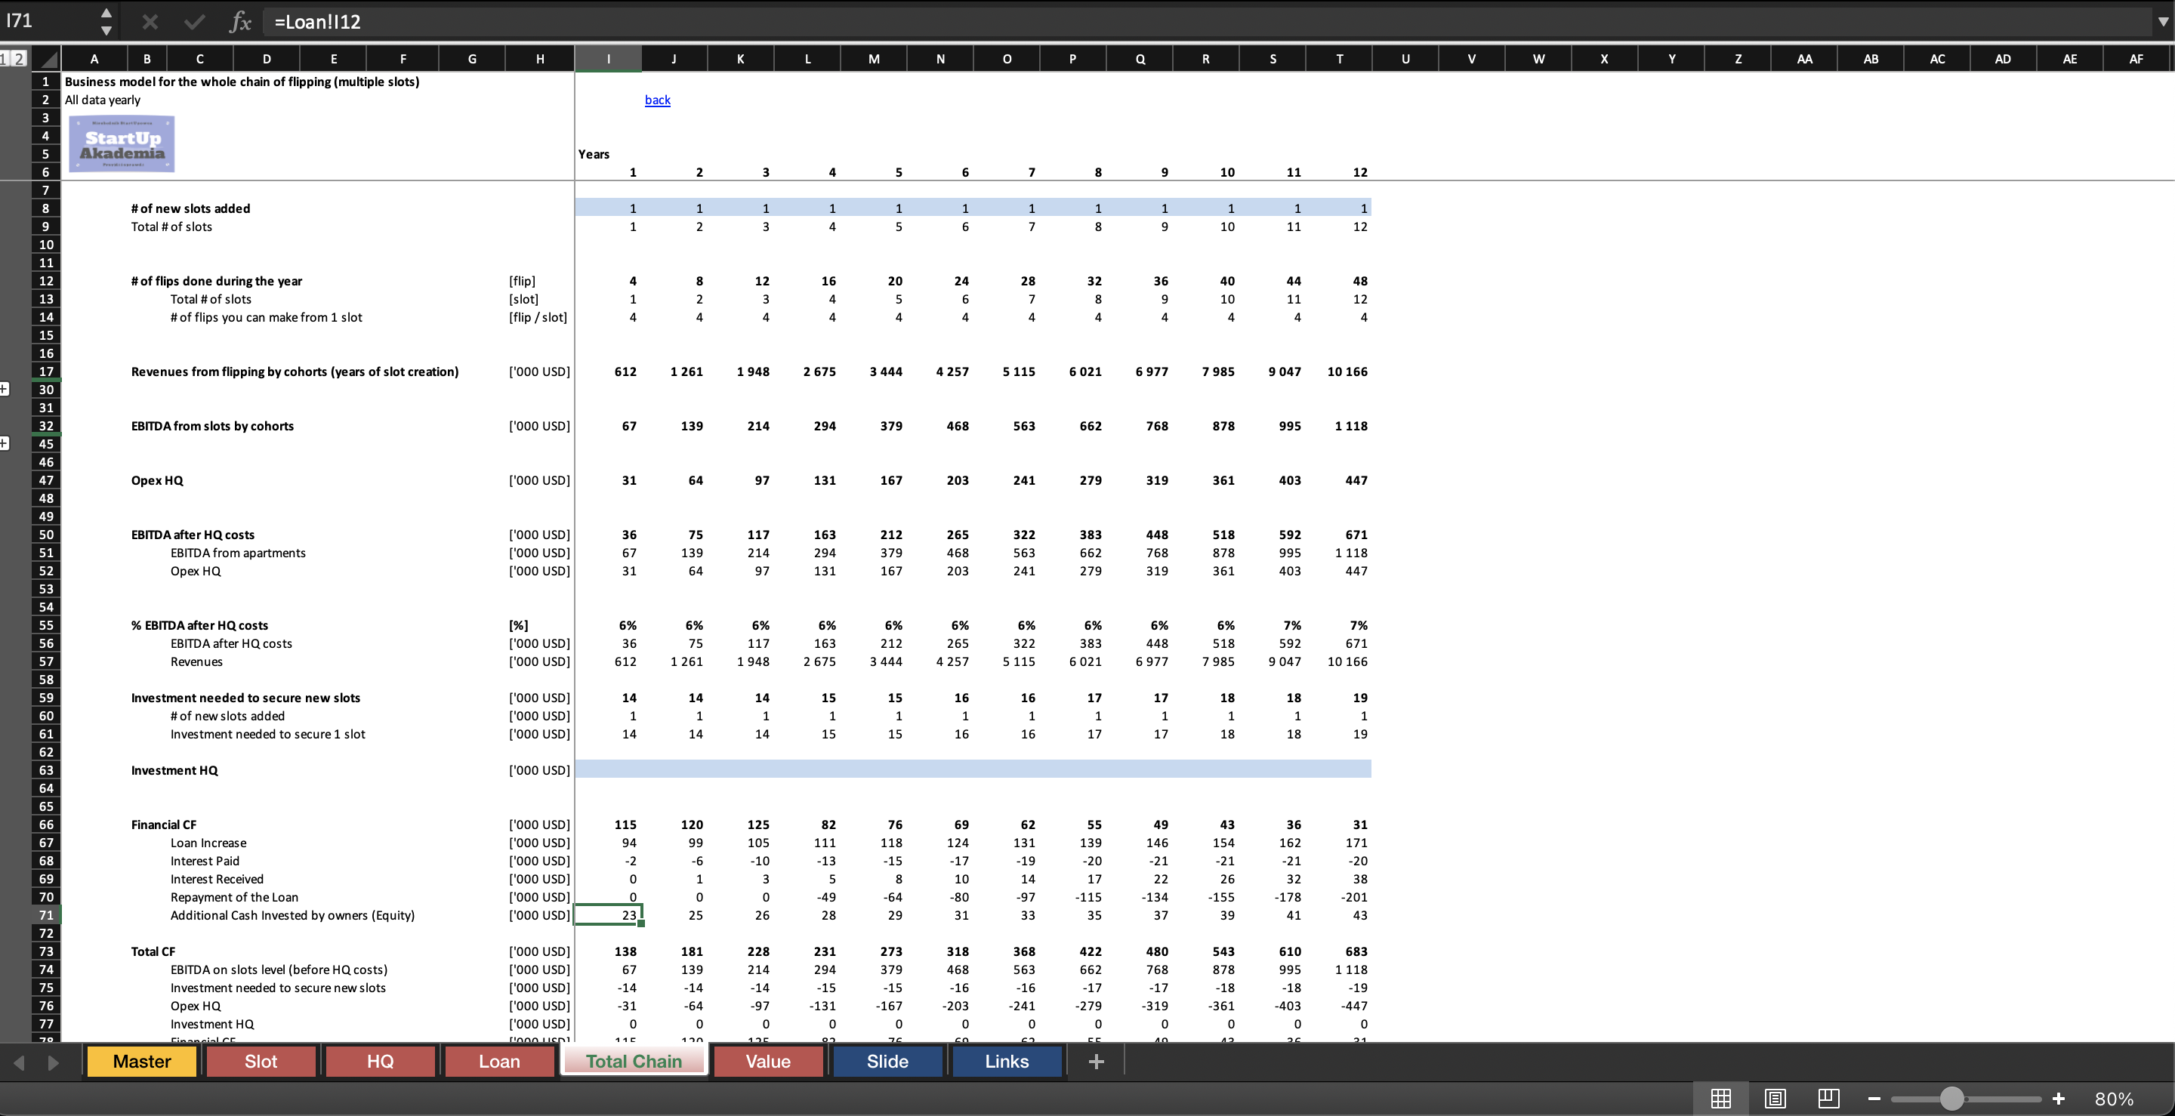This screenshot has height=1116, width=2175.
Task: Click the Name Box showing I71
Action: pos(49,21)
